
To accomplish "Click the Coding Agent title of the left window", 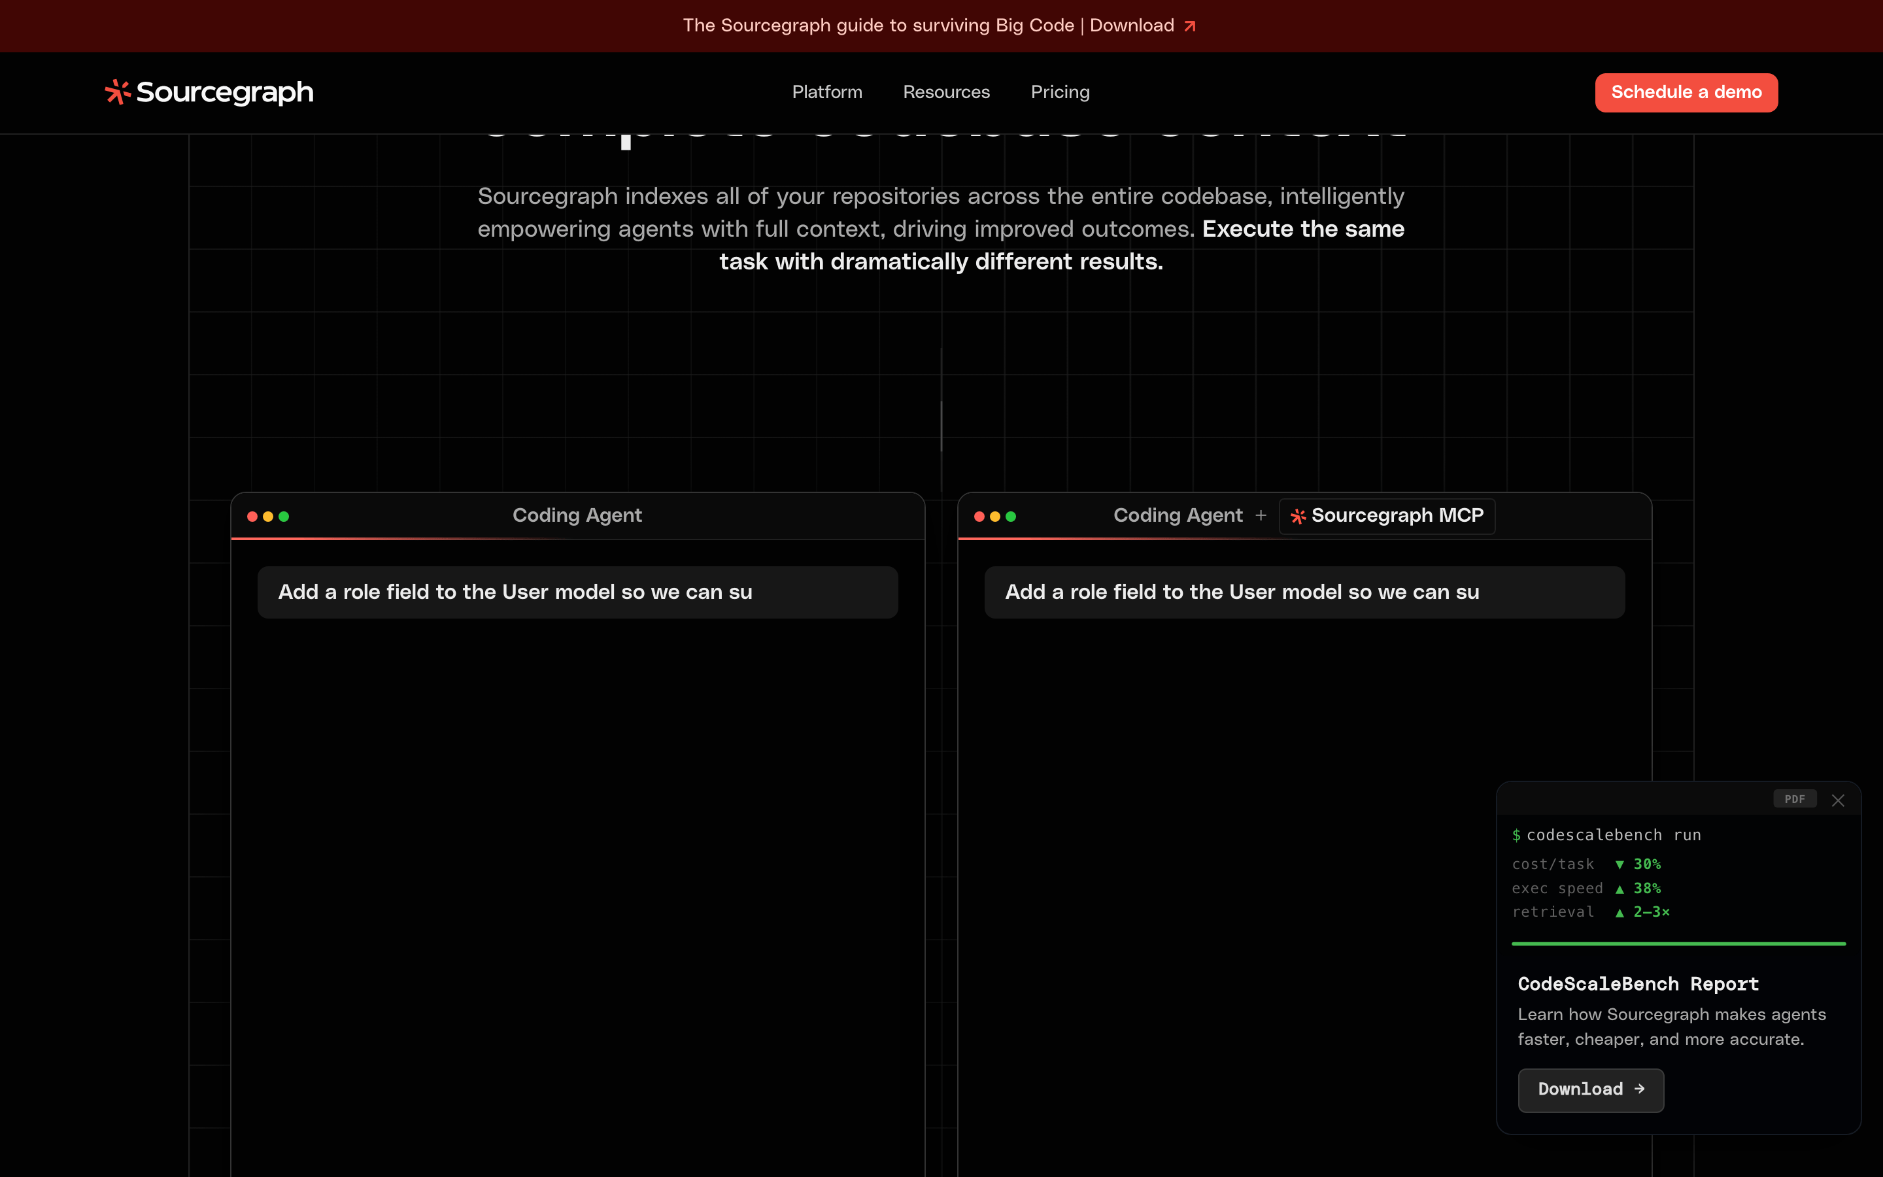I will (x=577, y=515).
